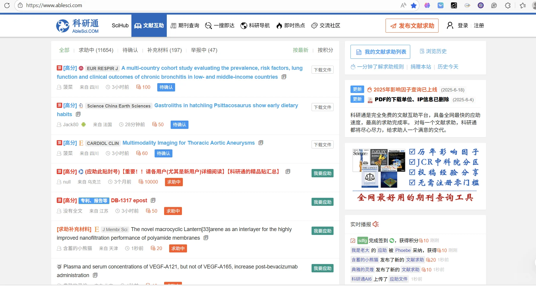Open the 历史今天 link
Image resolution: width=536 pixels, height=286 pixels.
click(x=448, y=67)
